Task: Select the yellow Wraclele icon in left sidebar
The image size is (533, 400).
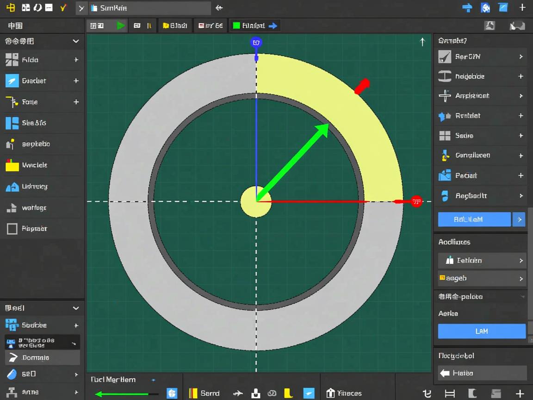Action: pyautogui.click(x=12, y=165)
